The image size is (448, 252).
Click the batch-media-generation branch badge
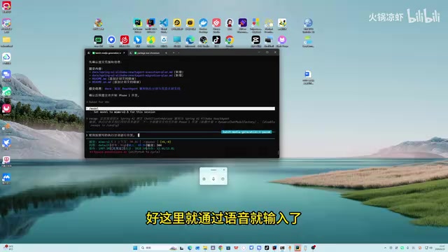pos(246,132)
